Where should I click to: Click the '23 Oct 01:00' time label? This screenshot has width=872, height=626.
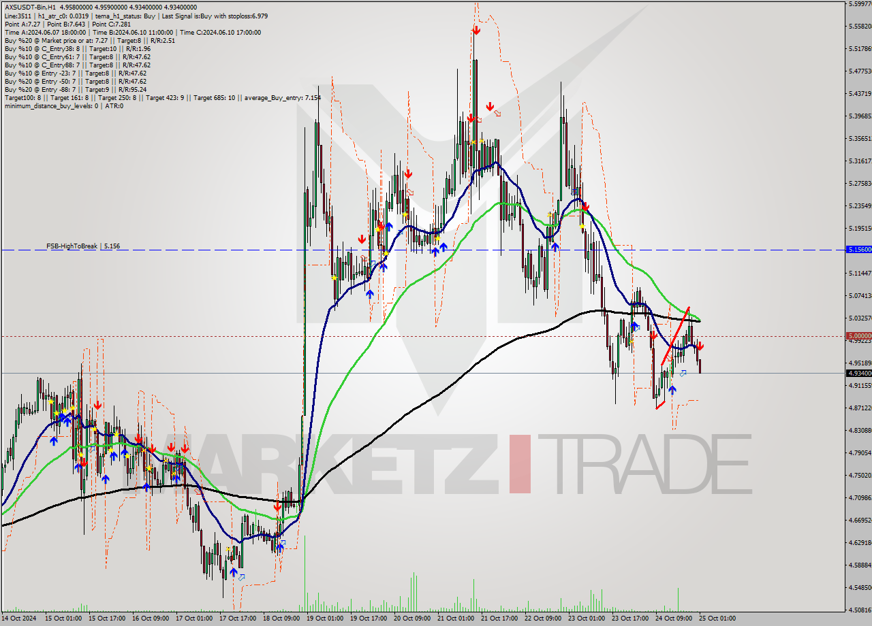[587, 619]
